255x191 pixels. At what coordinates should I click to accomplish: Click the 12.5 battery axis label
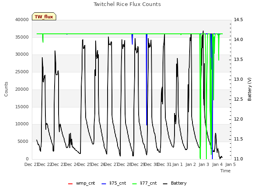pos(238,99)
